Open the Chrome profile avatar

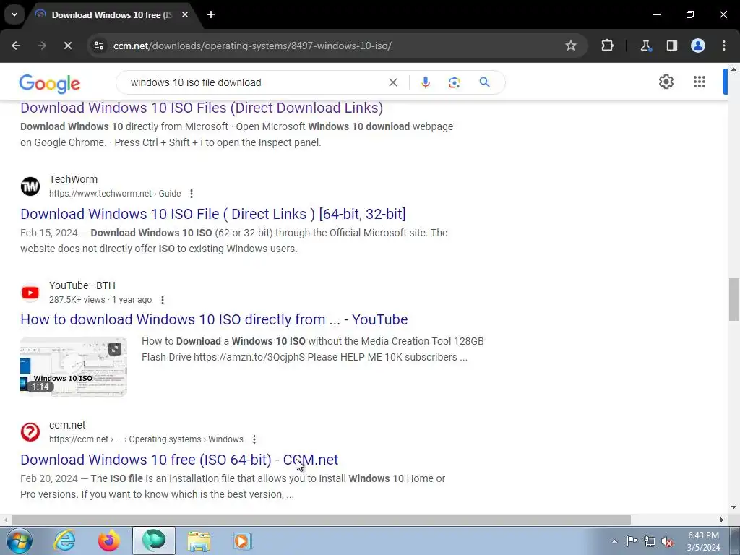tap(698, 46)
